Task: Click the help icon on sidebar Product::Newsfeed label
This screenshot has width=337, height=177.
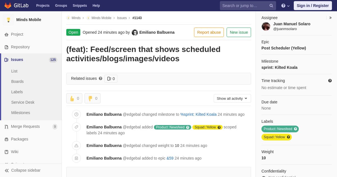Action: [295, 129]
